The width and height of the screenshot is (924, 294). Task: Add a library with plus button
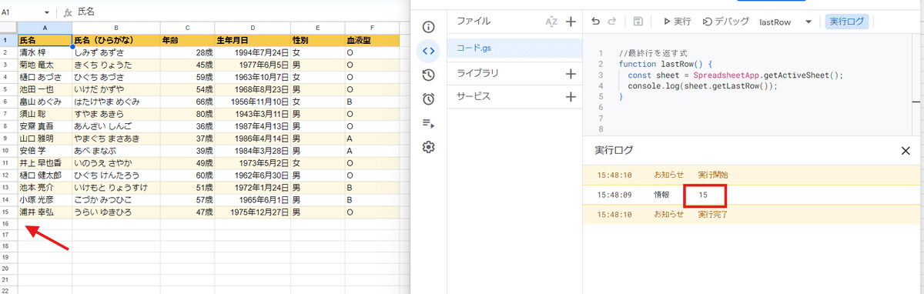click(x=571, y=74)
